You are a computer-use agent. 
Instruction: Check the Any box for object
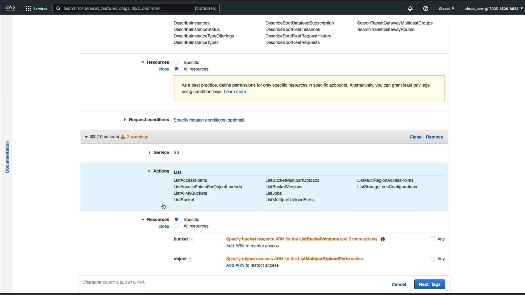pyautogui.click(x=432, y=258)
